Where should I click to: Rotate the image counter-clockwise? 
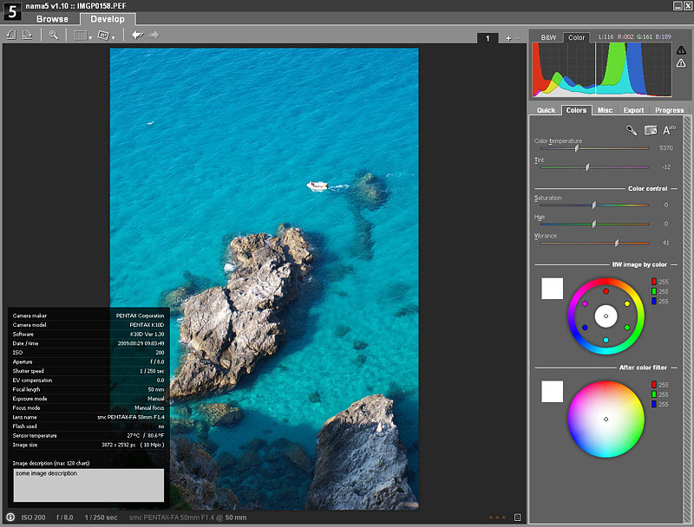pos(11,35)
